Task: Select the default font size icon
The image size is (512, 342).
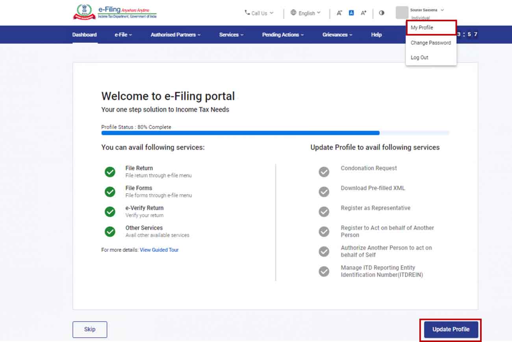Action: 351,13
